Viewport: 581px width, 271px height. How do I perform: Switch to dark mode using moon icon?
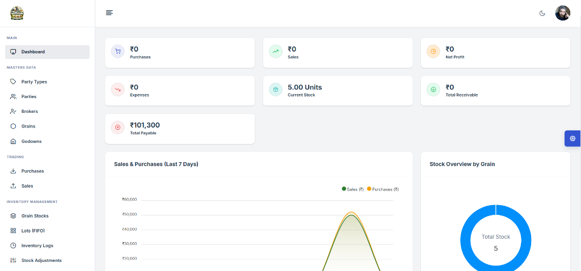point(542,14)
